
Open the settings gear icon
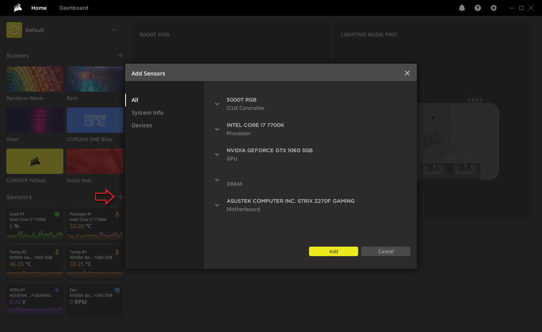[494, 8]
